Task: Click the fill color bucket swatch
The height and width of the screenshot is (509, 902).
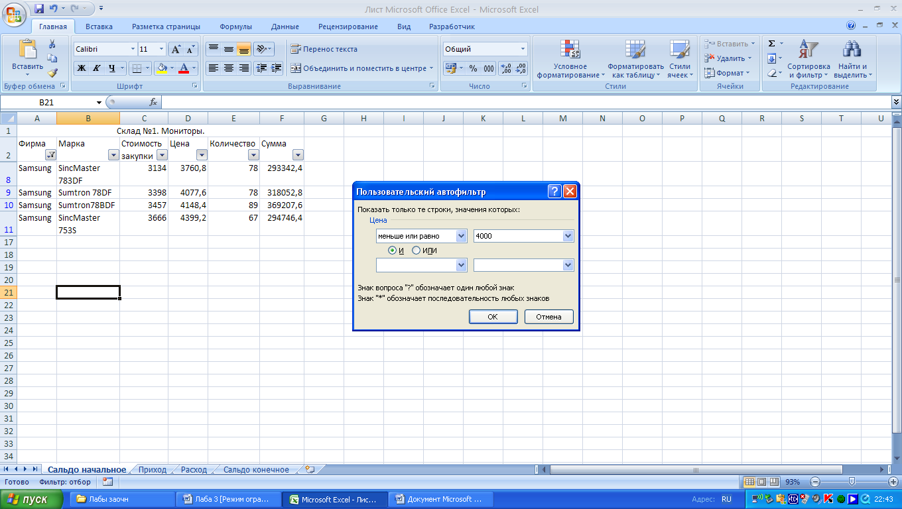Action: pyautogui.click(x=161, y=68)
